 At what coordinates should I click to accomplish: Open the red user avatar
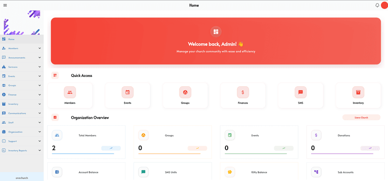coord(384,5)
